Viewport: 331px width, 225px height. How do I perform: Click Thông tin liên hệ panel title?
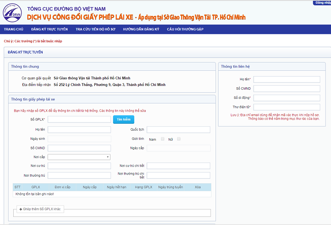pos(235,67)
